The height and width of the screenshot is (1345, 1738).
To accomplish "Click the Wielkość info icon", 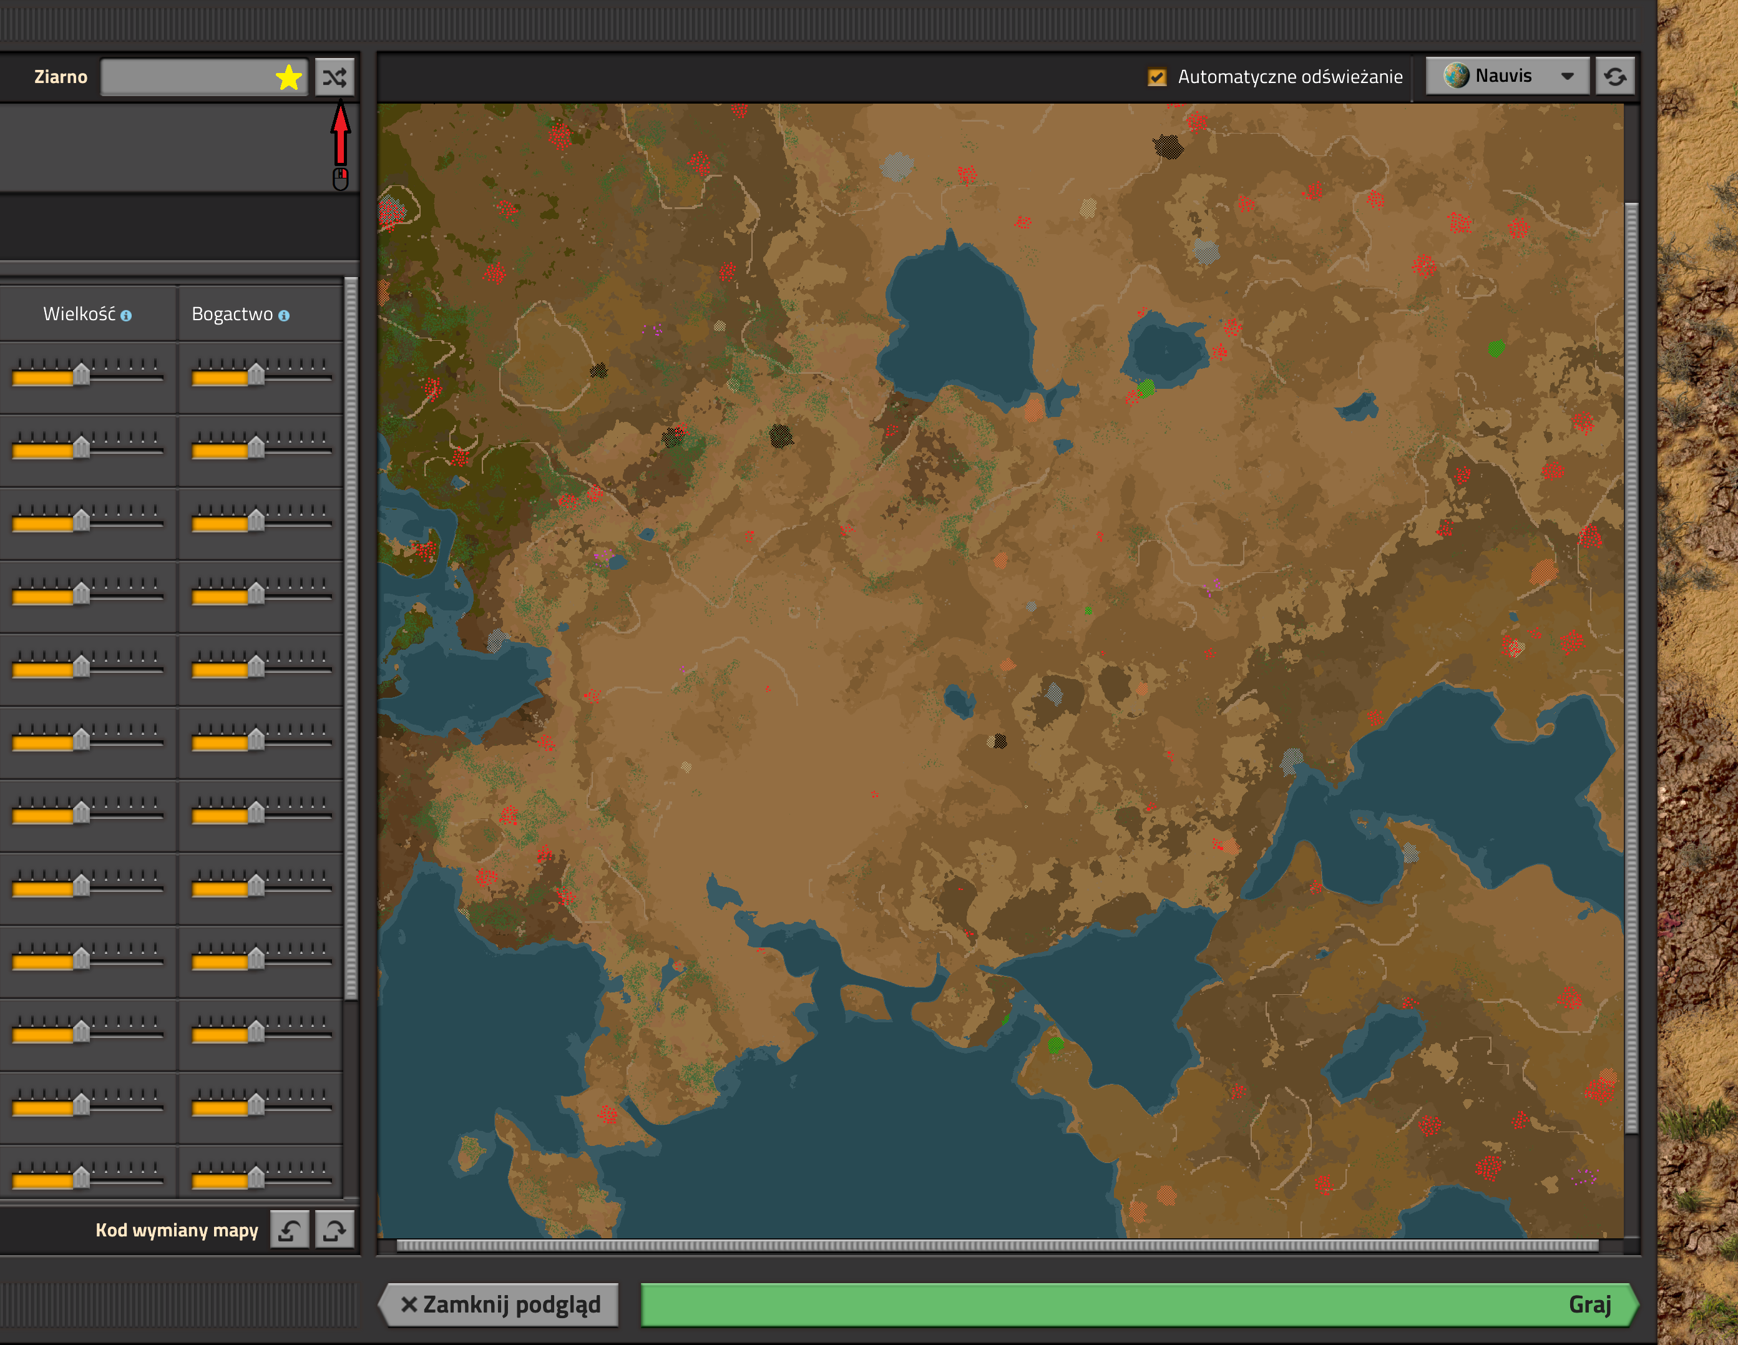I will pyautogui.click(x=125, y=316).
